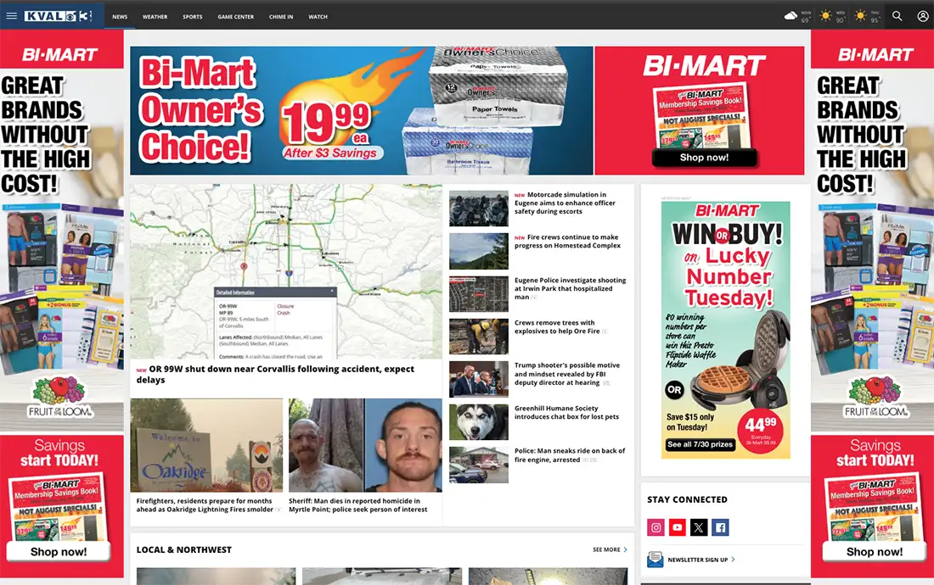The height and width of the screenshot is (585, 934).
Task: Open the Game Center menu
Action: point(236,17)
